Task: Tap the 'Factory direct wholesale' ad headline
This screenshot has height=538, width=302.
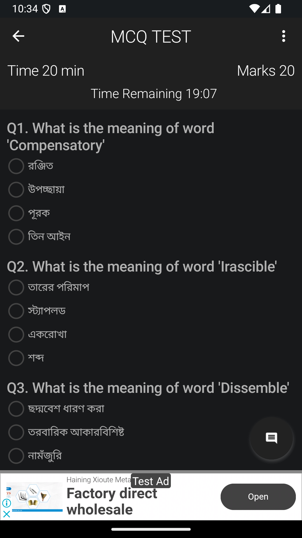Action: (x=112, y=501)
